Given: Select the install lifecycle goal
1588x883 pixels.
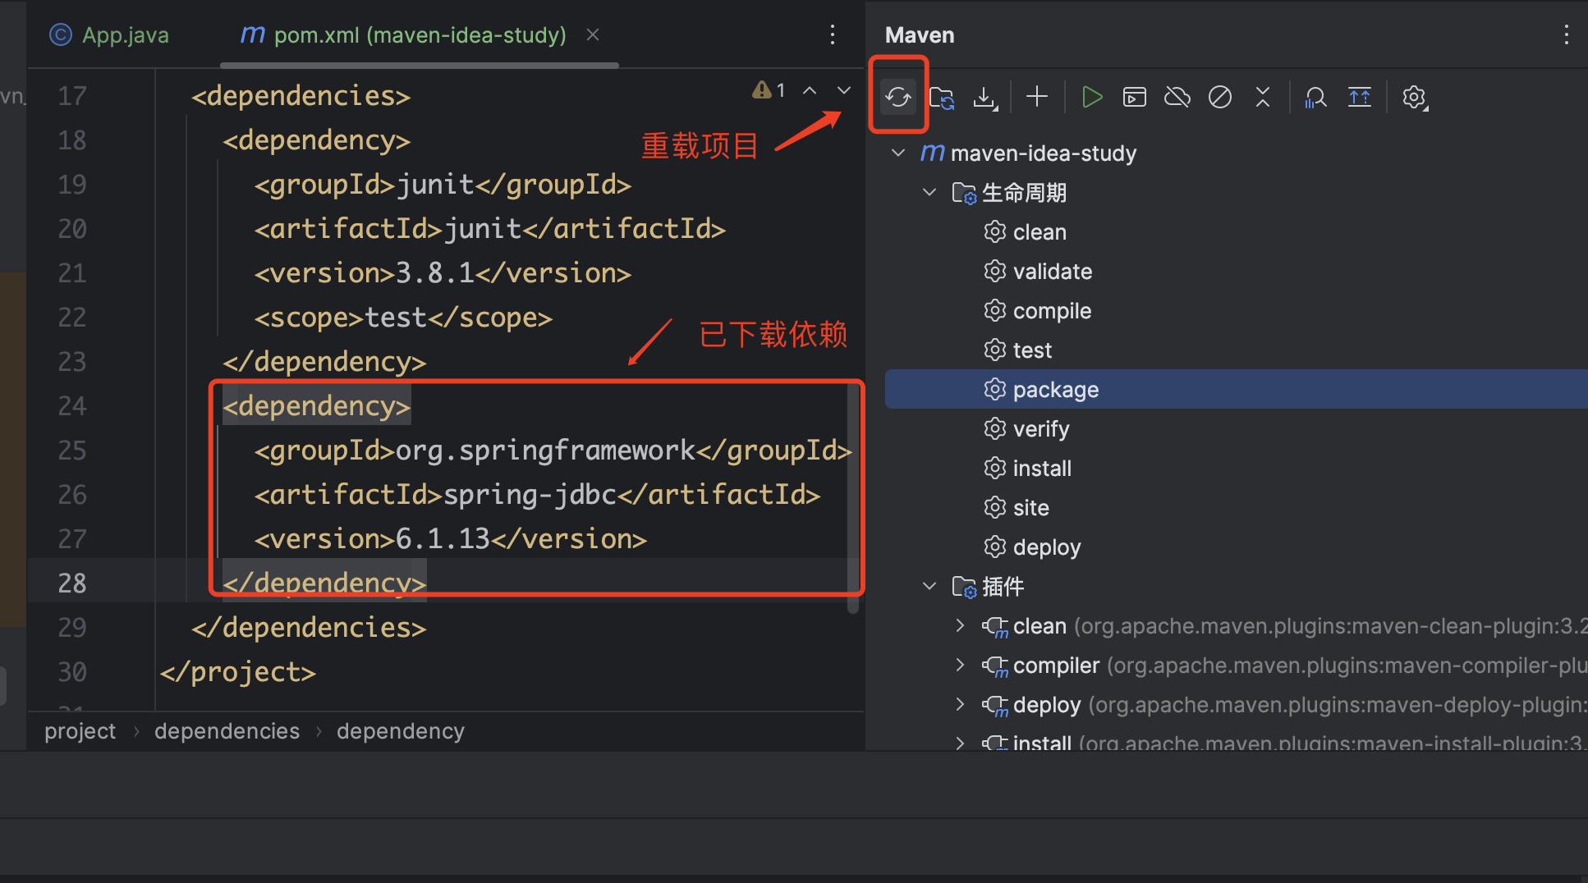Looking at the screenshot, I should [1042, 468].
